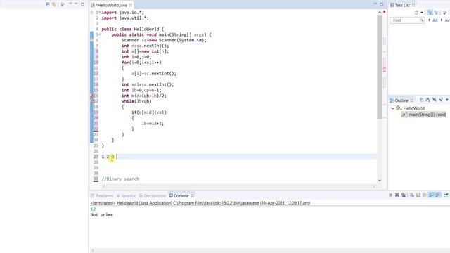
Task: Click red error indicator atop overview ruler
Action: [385, 12]
